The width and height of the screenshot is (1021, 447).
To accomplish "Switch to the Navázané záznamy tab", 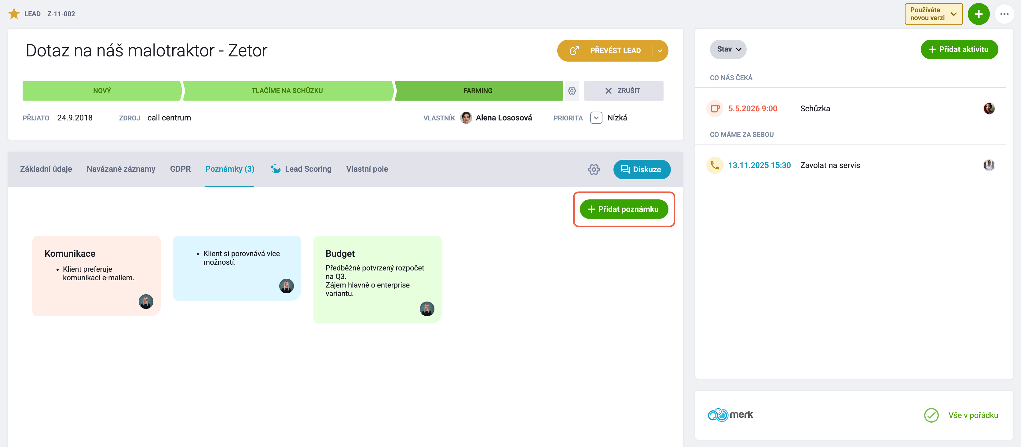I will pos(121,169).
